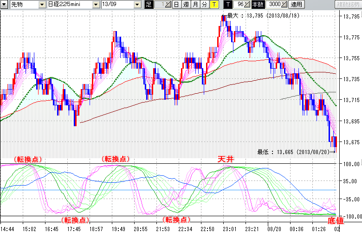Click the 複数銘柄 multiple symbols button
The height and width of the screenshot is (232, 362).
pos(347,5)
